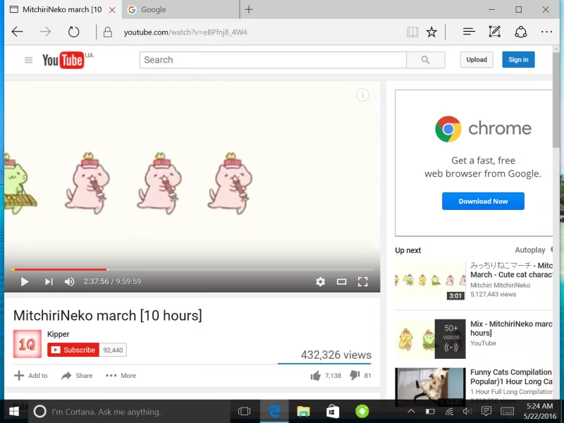Show hidden system tray icons
The height and width of the screenshot is (423, 564).
(411, 411)
